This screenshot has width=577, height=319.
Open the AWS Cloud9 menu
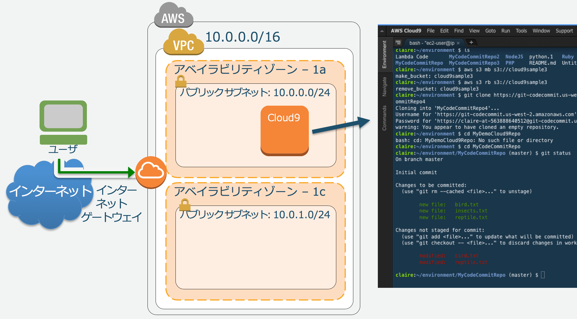[406, 31]
